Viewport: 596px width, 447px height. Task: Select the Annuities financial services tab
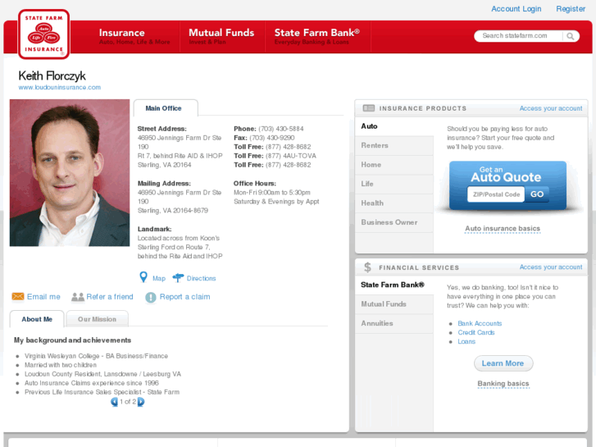(394, 323)
